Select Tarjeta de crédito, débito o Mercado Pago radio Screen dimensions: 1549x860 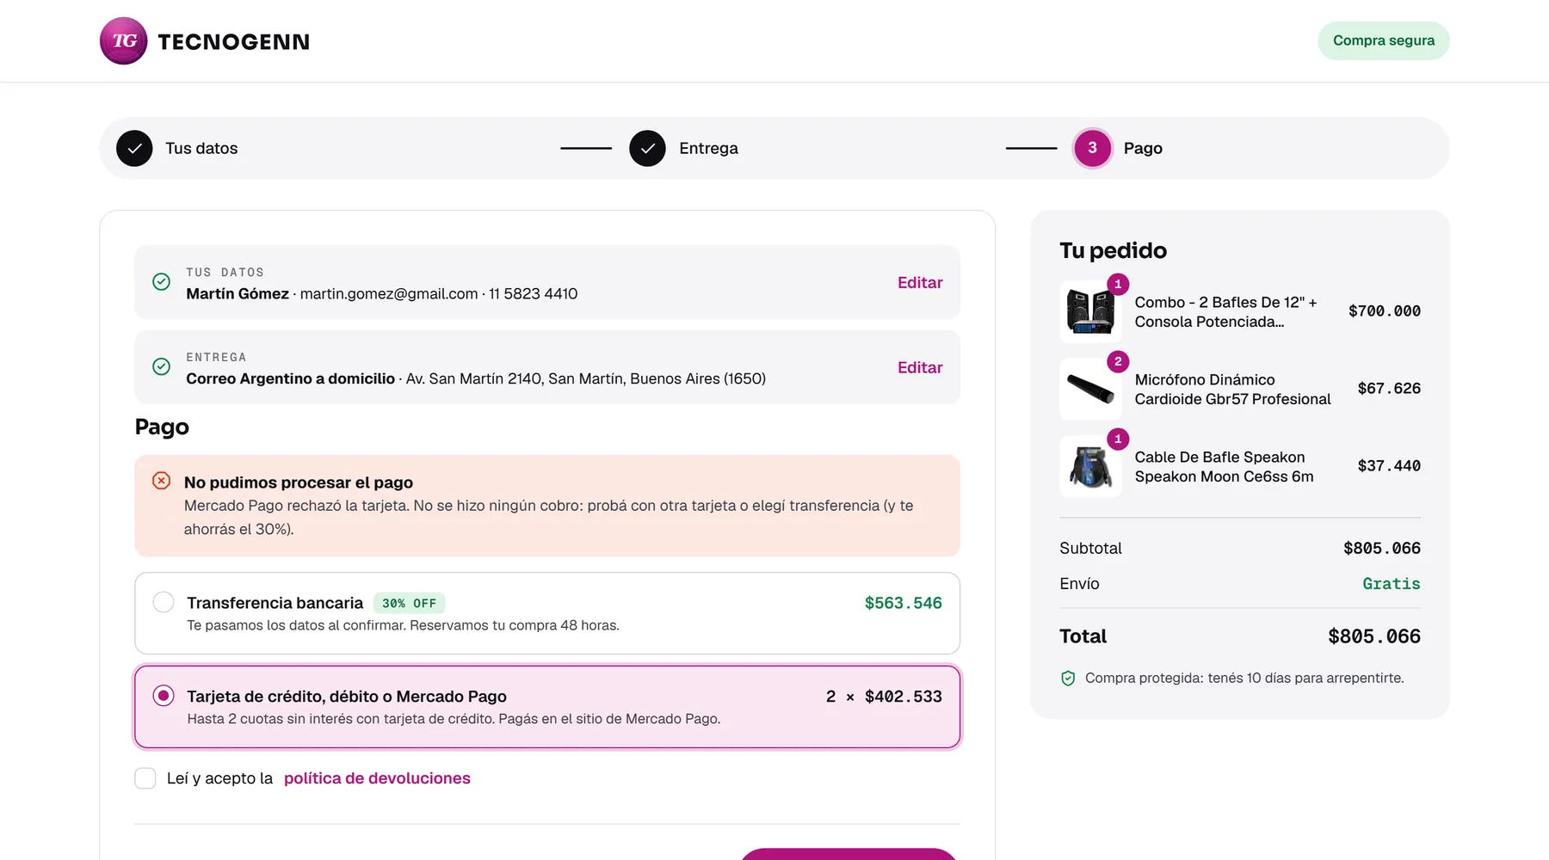coord(164,695)
